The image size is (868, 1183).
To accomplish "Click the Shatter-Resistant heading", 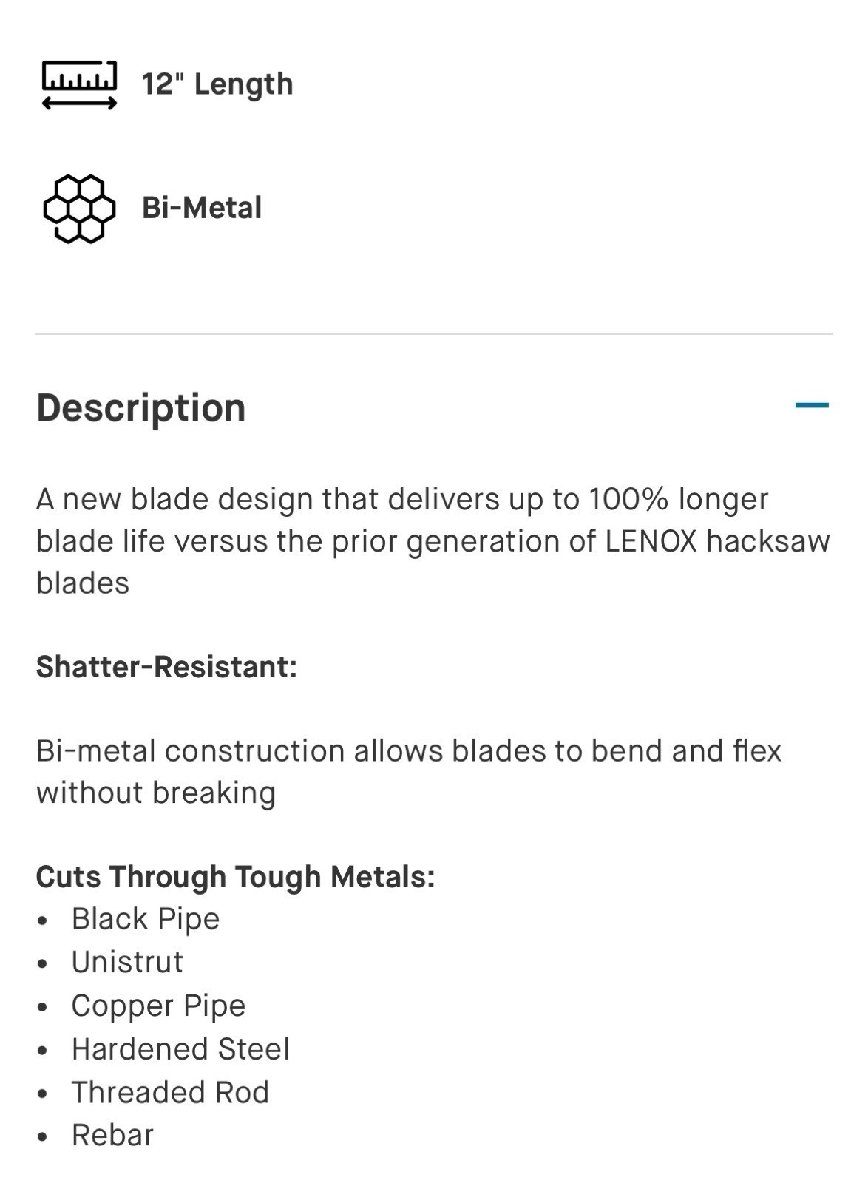I will point(166,667).
